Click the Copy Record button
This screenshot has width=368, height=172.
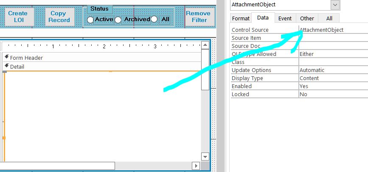click(59, 17)
